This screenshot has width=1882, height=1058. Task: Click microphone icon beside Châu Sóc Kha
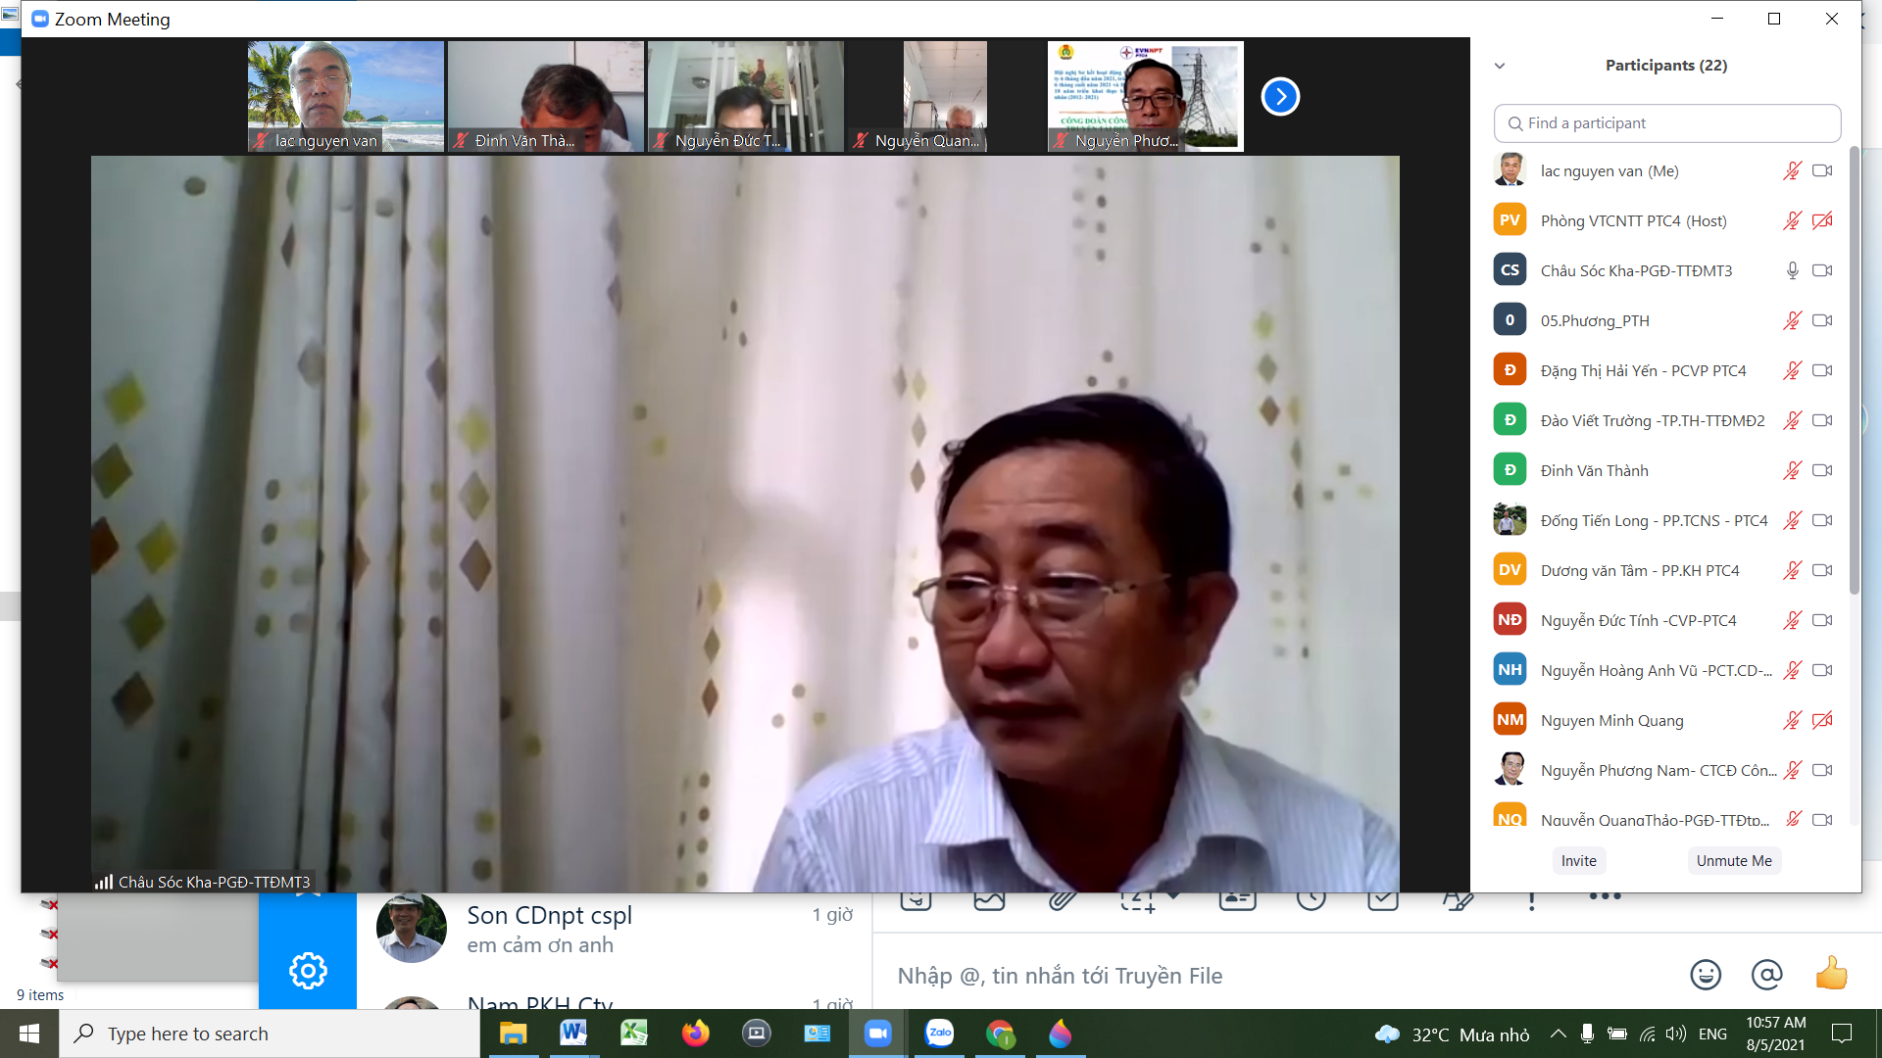tap(1792, 270)
